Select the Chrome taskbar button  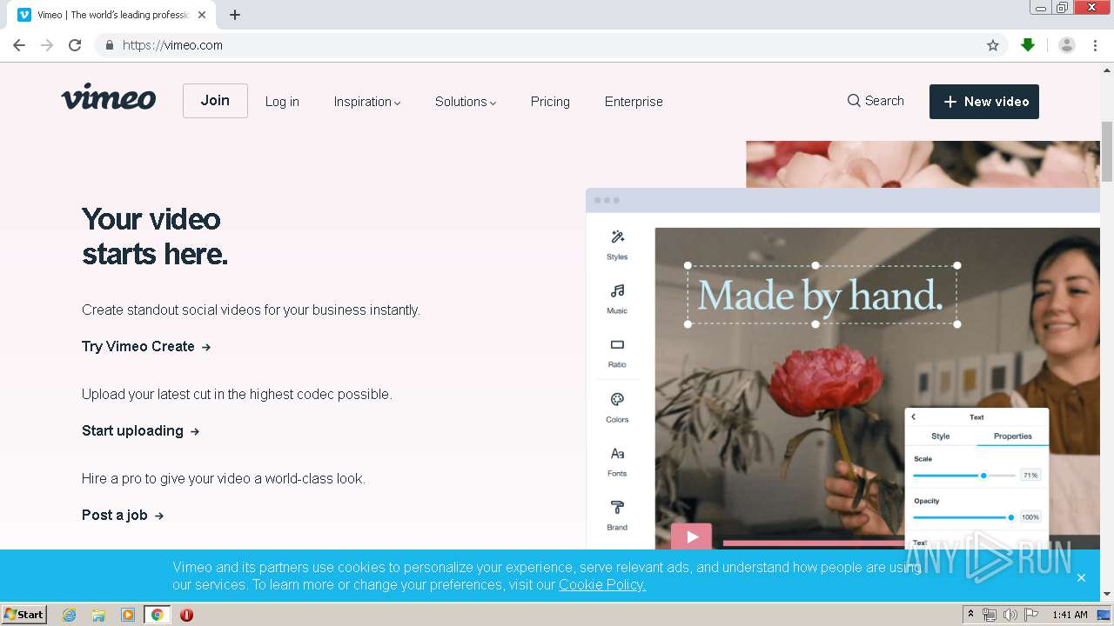[x=158, y=615]
